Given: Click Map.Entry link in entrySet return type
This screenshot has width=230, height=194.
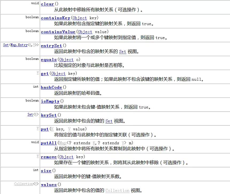Looking at the screenshot, I should (19, 45).
